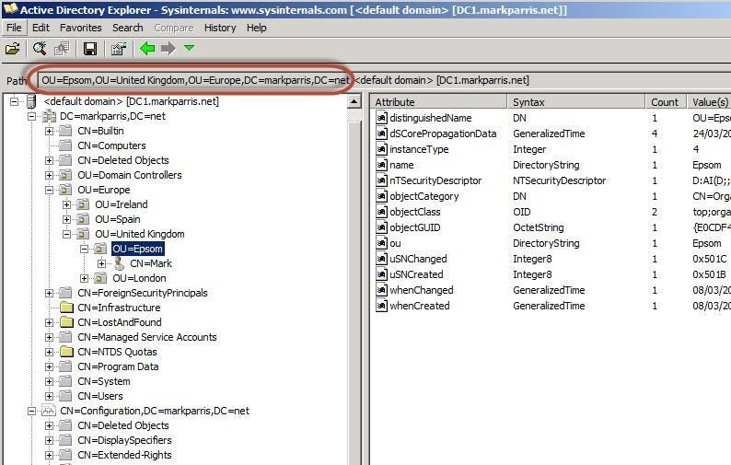Expand the OU=Ireland node
Screen dimensions: 731x465
tap(67, 204)
